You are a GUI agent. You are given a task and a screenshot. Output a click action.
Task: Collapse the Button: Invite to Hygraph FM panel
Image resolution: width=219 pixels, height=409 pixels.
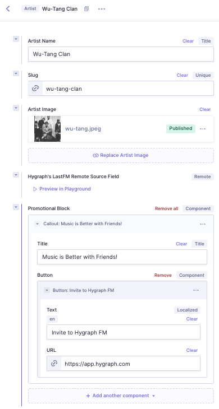coord(47,290)
